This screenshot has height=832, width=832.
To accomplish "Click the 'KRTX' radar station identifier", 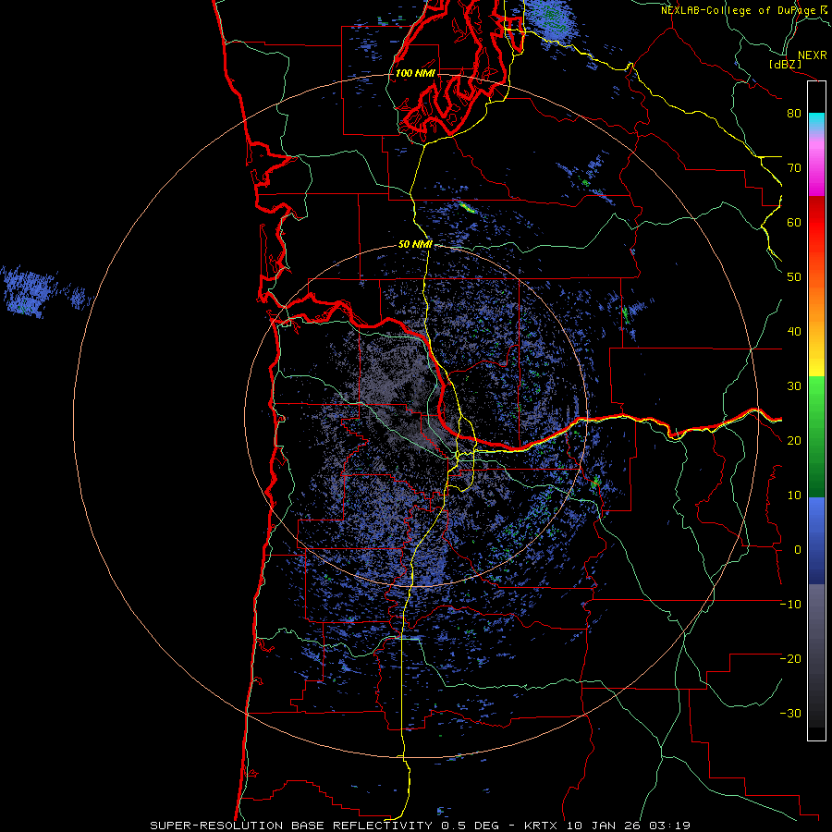I will (x=543, y=826).
